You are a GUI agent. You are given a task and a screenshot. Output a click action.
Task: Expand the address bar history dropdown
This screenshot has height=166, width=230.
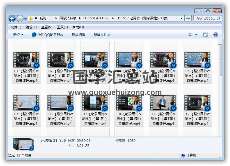182,19
